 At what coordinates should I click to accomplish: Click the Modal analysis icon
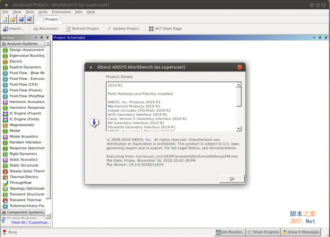click(x=5, y=131)
